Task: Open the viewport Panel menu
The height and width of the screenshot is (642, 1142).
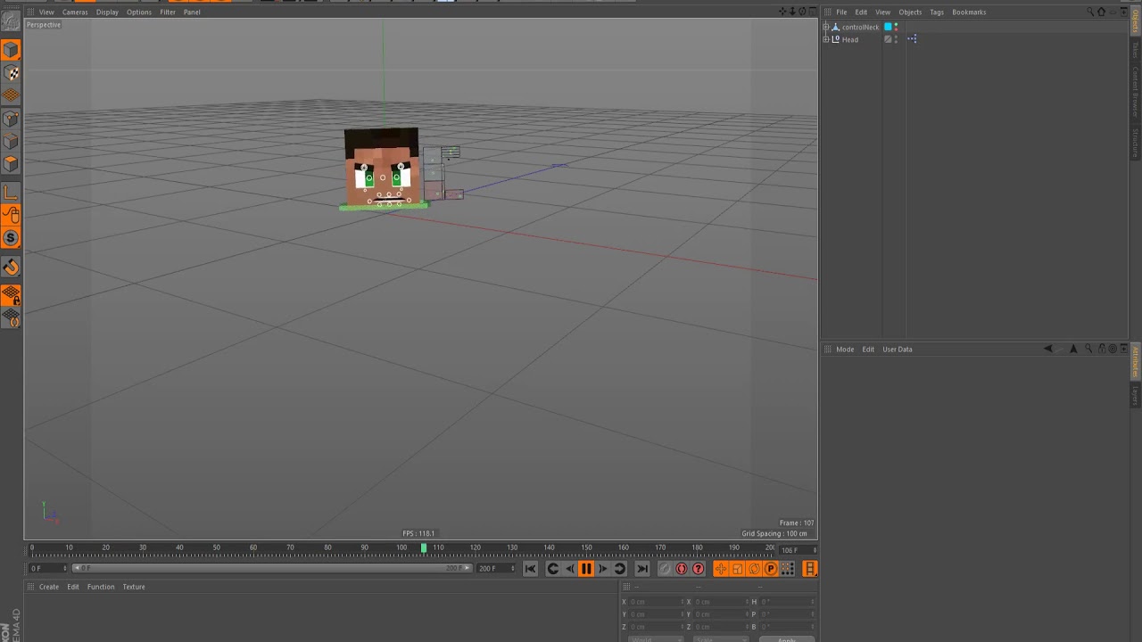Action: coord(192,12)
